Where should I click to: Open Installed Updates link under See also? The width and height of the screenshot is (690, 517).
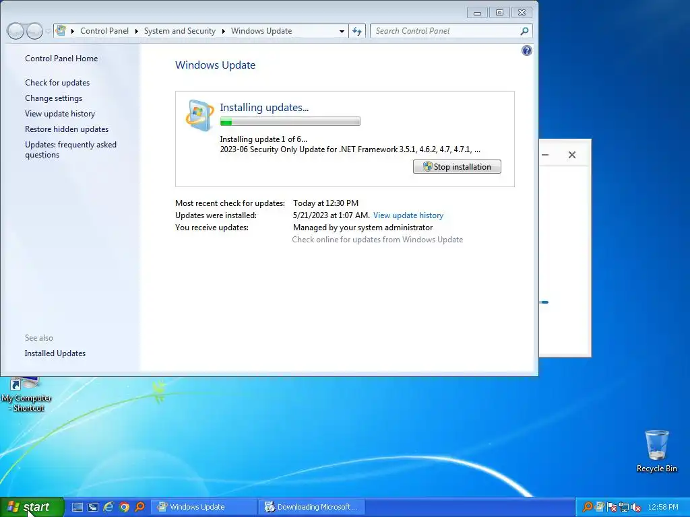pyautogui.click(x=55, y=353)
